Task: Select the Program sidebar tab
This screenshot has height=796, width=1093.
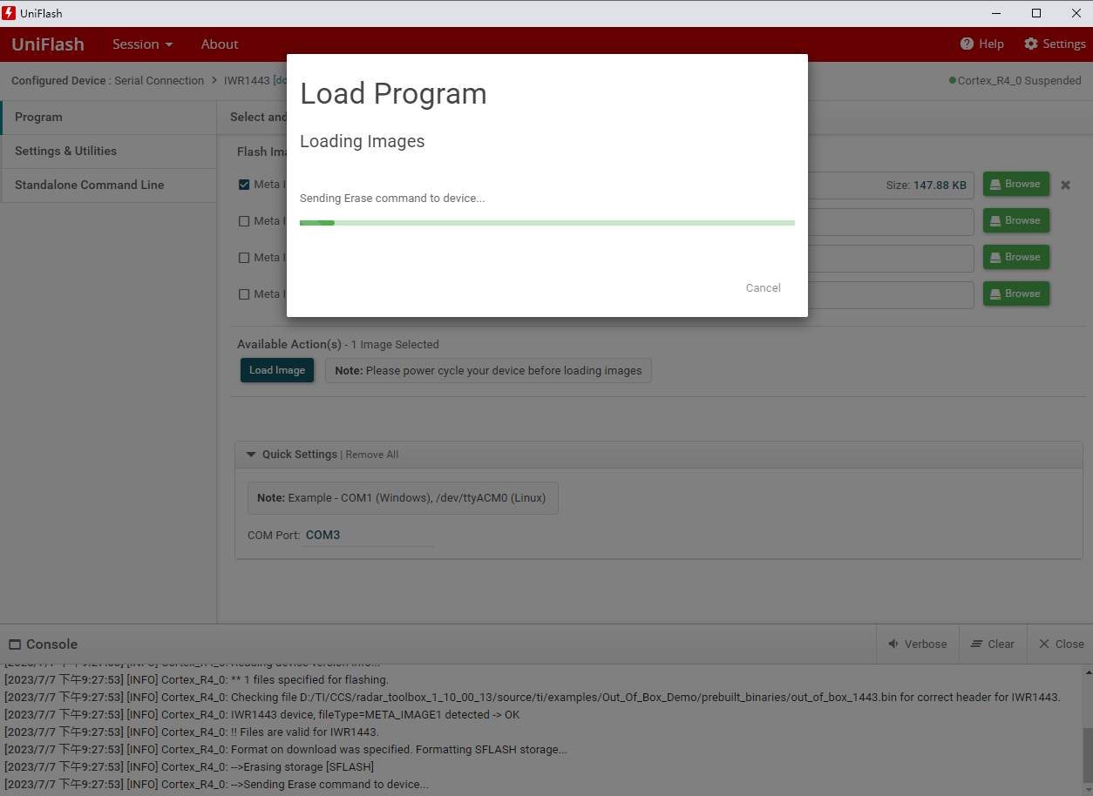Action: pyautogui.click(x=109, y=118)
